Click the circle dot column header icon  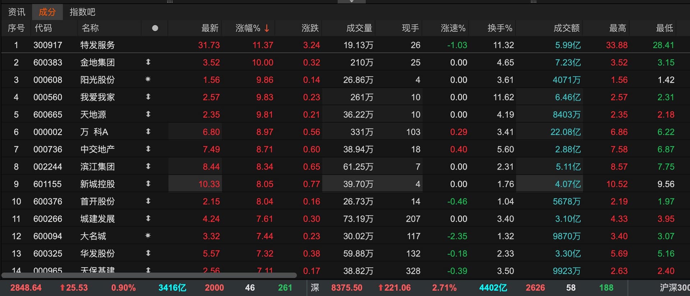(x=155, y=28)
